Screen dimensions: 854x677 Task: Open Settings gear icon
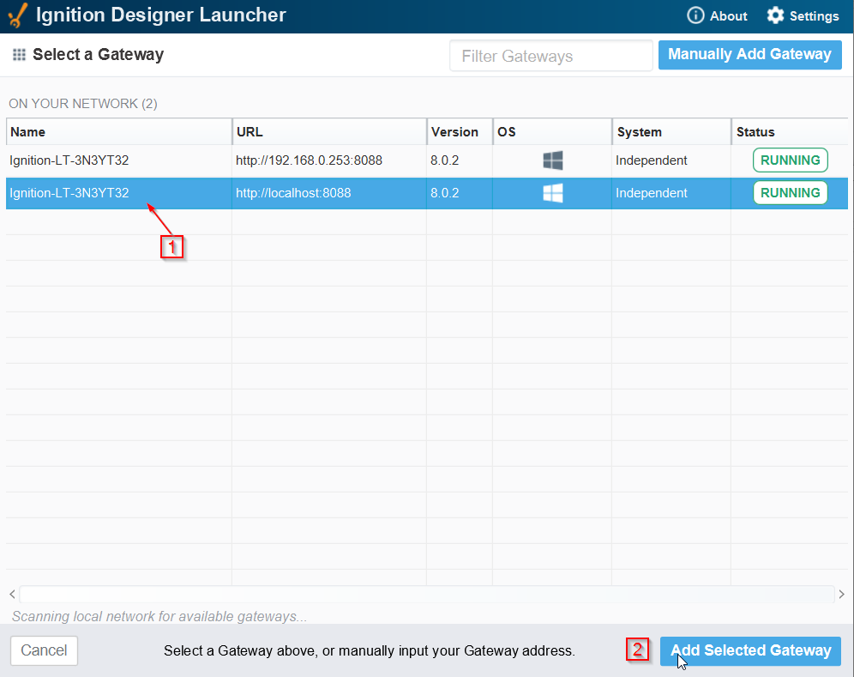click(775, 15)
